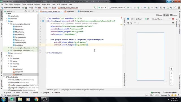Click the Windows Start button

point(3,99)
